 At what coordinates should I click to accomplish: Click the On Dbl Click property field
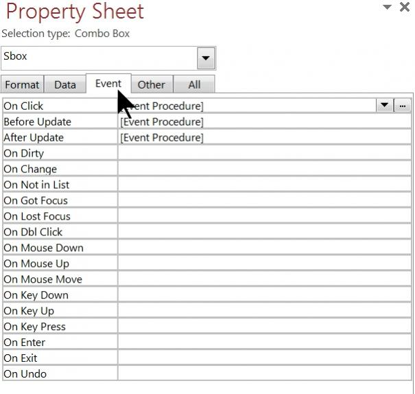265,232
